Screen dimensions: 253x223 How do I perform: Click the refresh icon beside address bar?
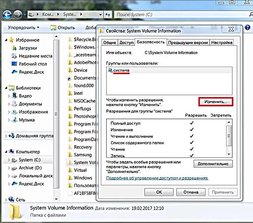point(108,15)
